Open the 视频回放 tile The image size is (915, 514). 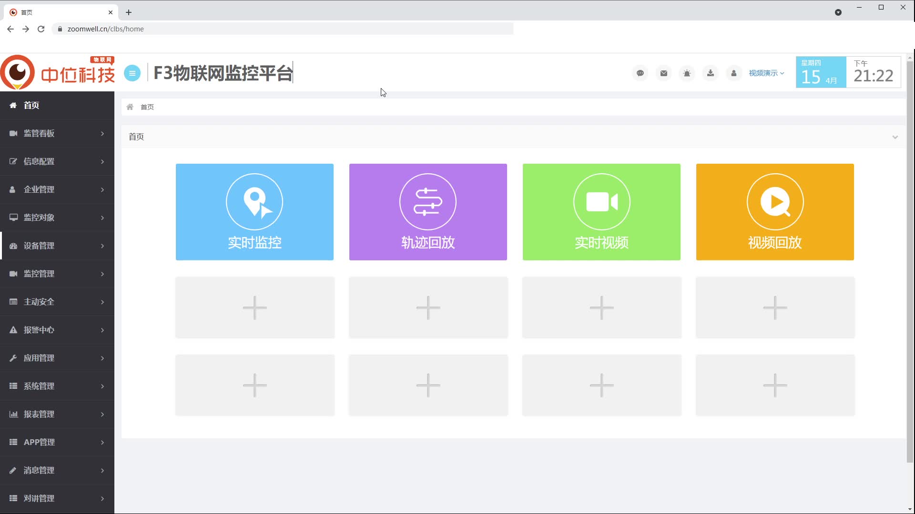pos(775,212)
